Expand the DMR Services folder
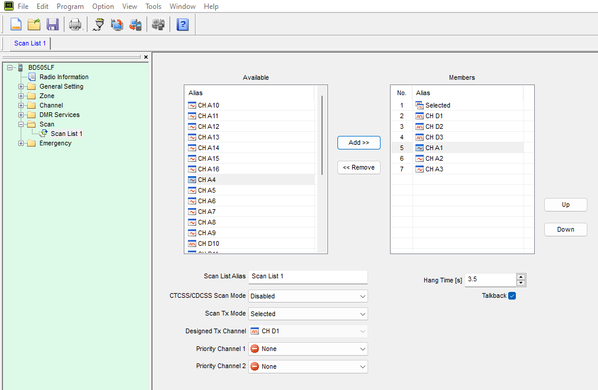The image size is (598, 390). [x=21, y=115]
